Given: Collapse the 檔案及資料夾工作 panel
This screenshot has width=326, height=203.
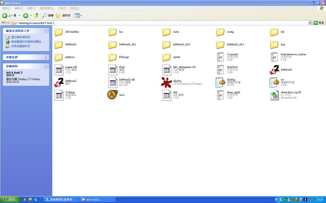Looking at the screenshot, I should (x=46, y=31).
